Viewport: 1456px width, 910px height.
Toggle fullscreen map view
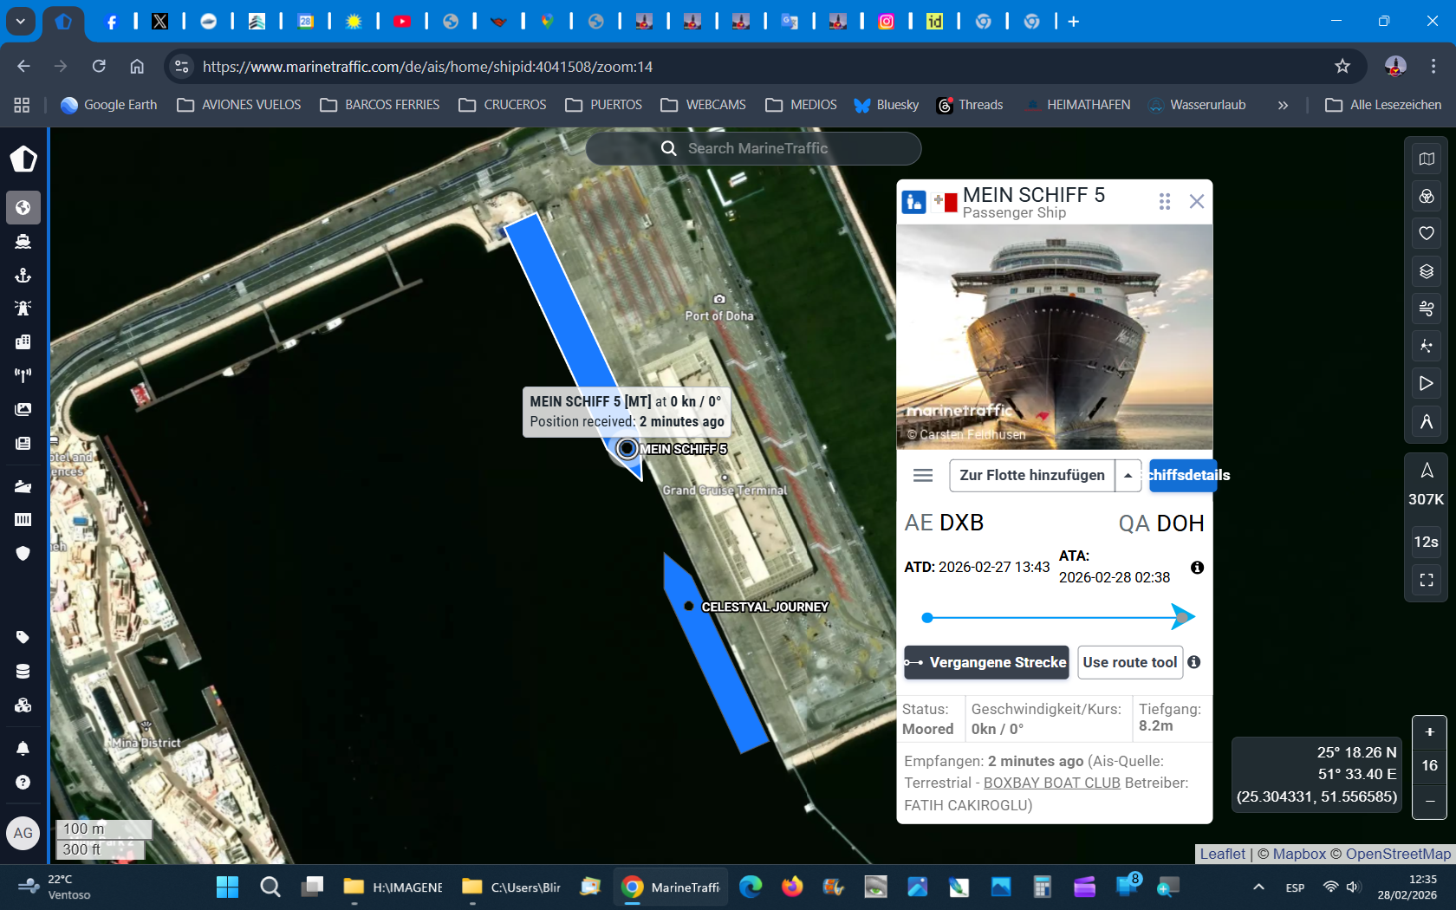pos(1426,580)
